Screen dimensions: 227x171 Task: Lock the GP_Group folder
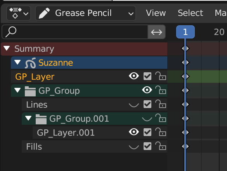click(x=161, y=90)
